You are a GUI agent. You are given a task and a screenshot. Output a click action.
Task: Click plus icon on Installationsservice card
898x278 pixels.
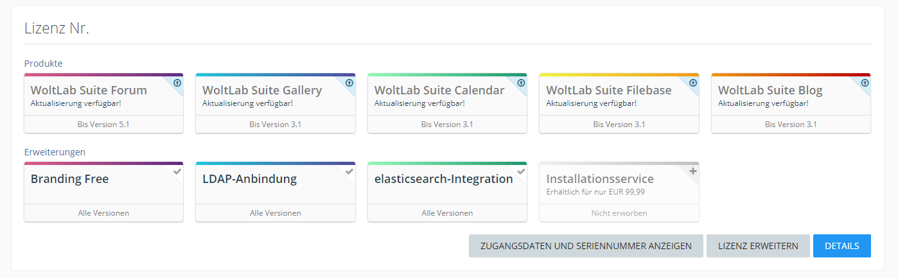tap(693, 171)
